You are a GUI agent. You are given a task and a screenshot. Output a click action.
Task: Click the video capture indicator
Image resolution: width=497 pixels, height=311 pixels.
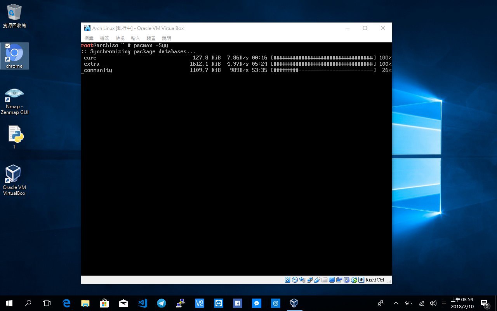coord(339,280)
